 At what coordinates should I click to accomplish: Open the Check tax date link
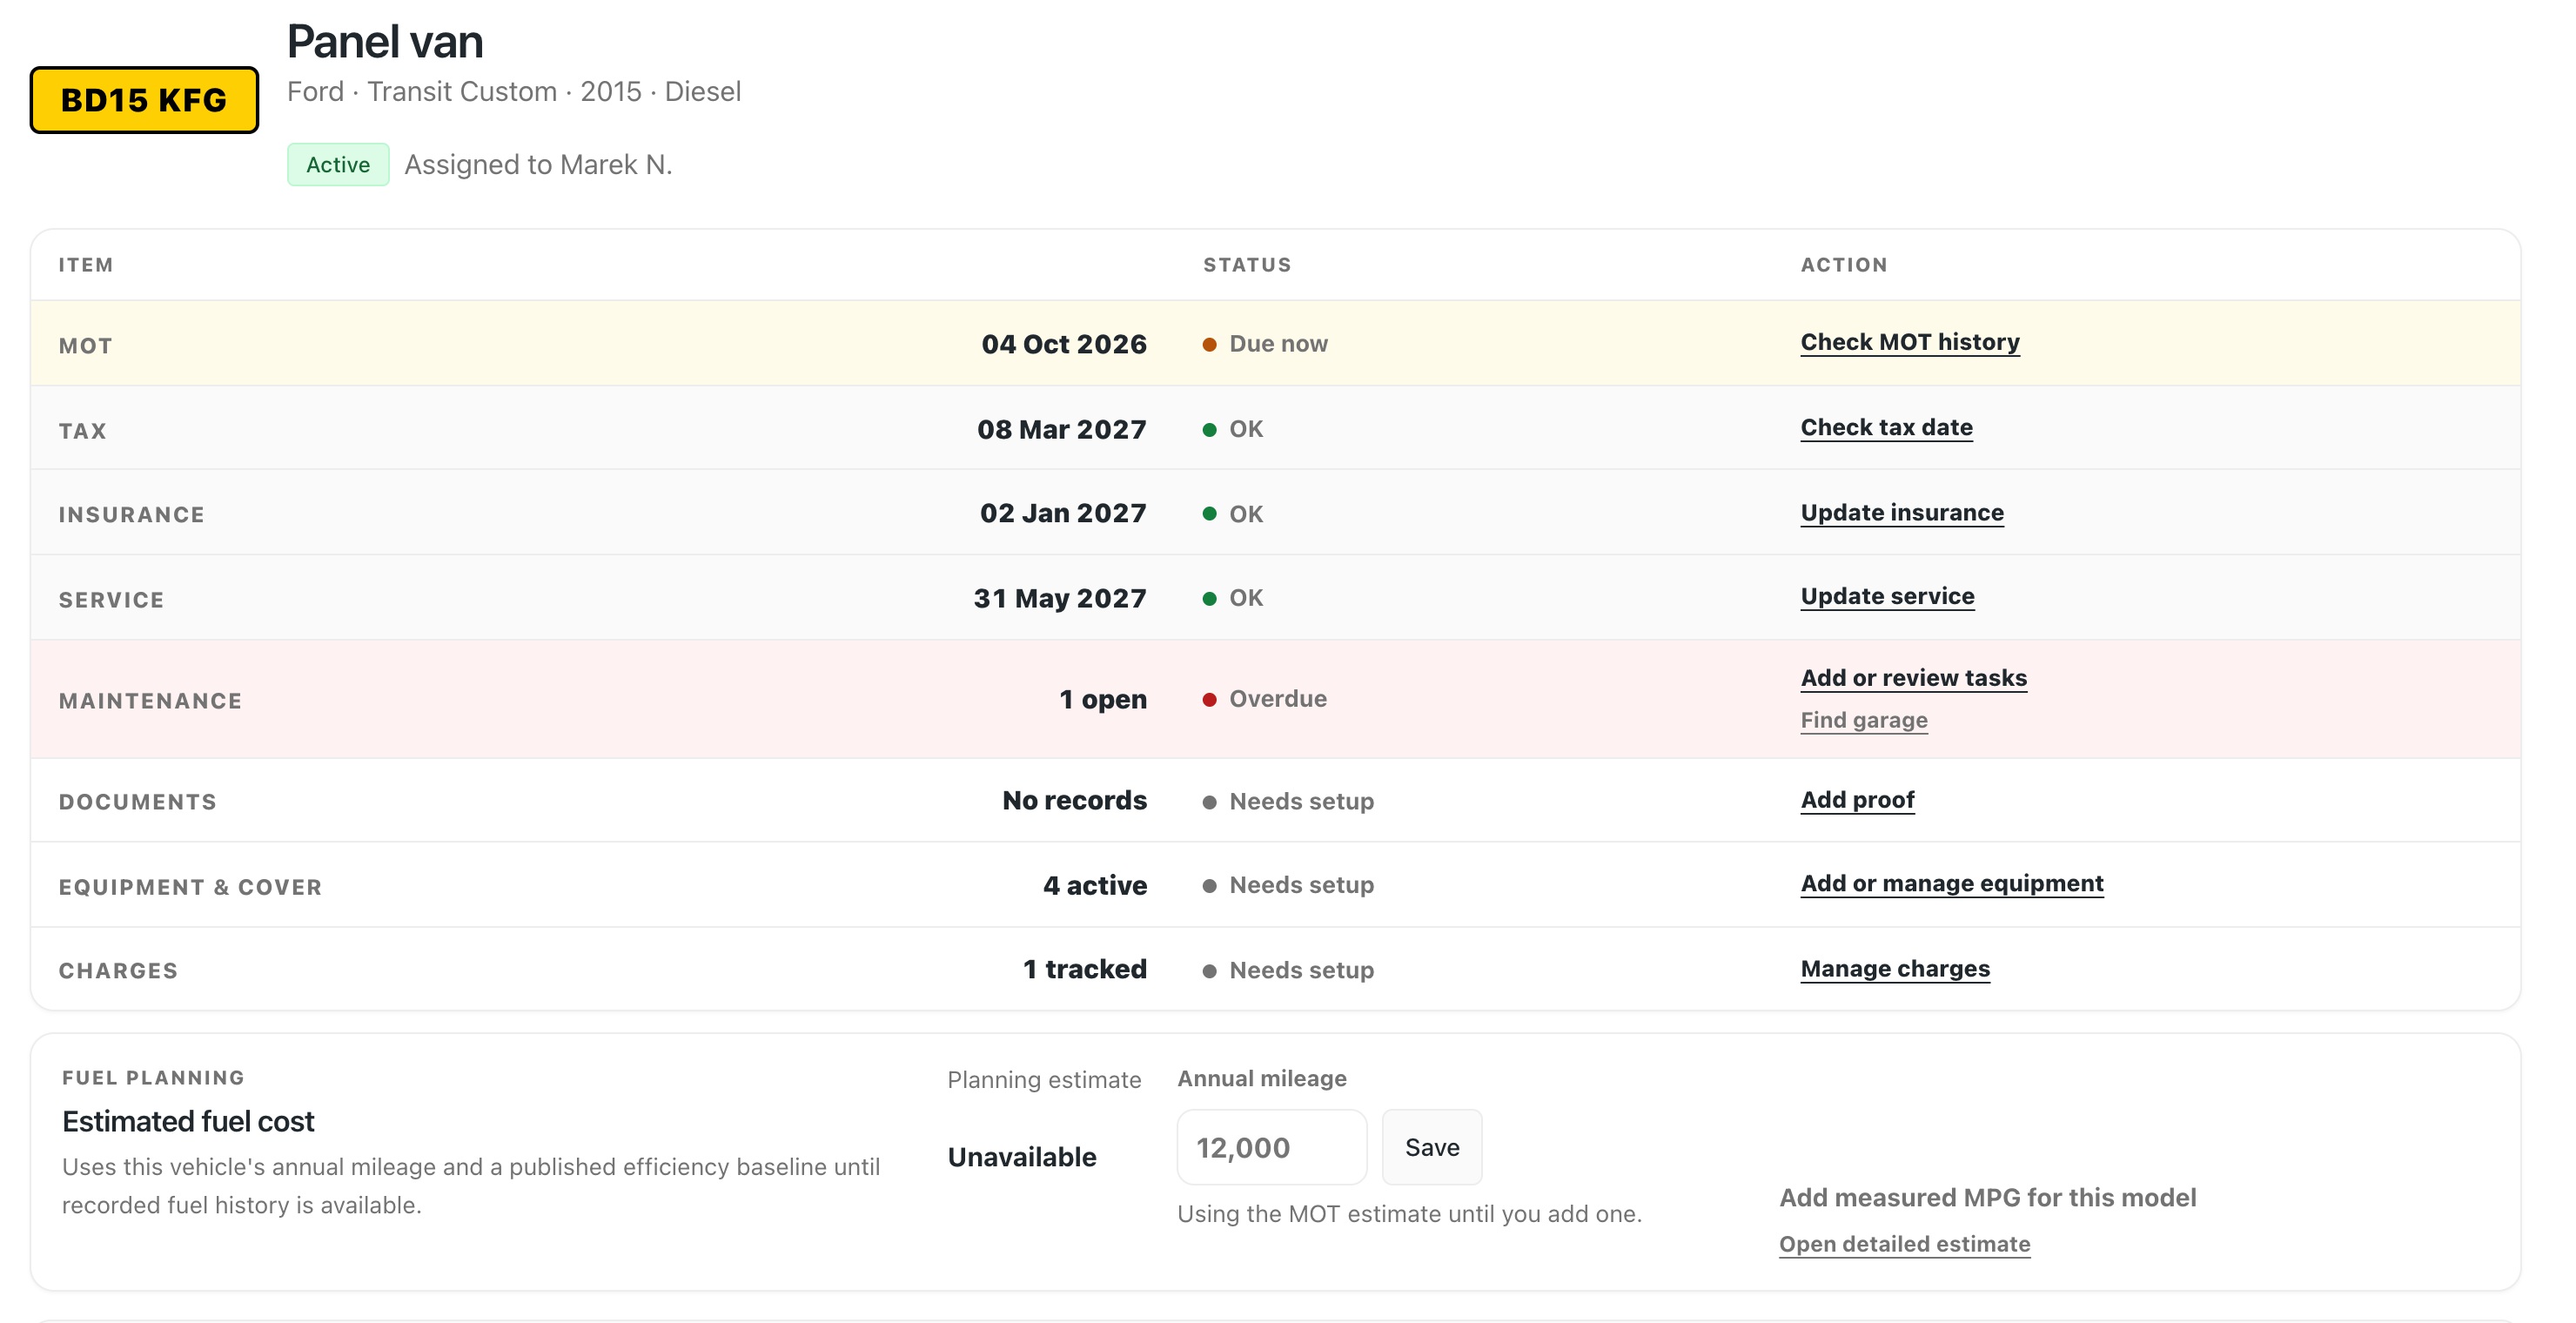tap(1886, 428)
